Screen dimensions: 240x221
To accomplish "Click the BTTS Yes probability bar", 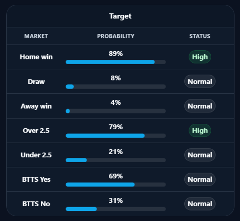I will (116, 185).
